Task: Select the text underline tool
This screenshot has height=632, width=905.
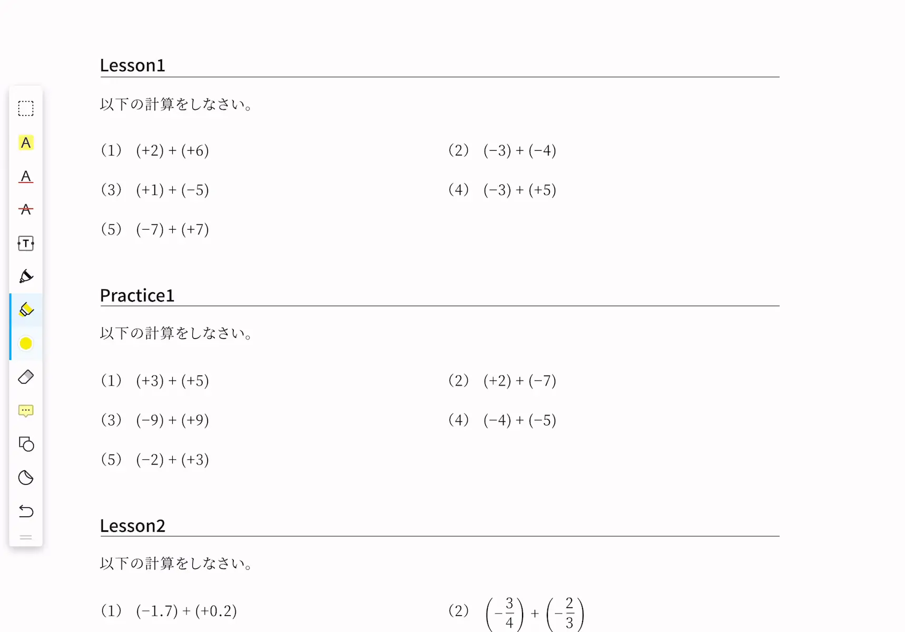Action: 26,176
